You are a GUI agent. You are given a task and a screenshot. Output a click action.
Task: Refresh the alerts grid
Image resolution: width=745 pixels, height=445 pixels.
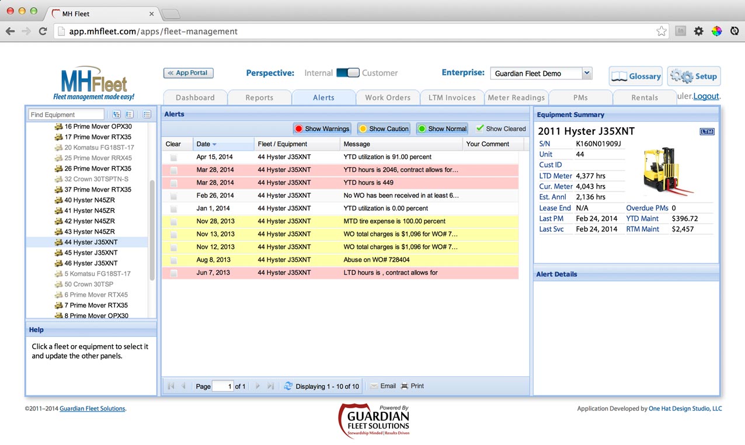[288, 386]
